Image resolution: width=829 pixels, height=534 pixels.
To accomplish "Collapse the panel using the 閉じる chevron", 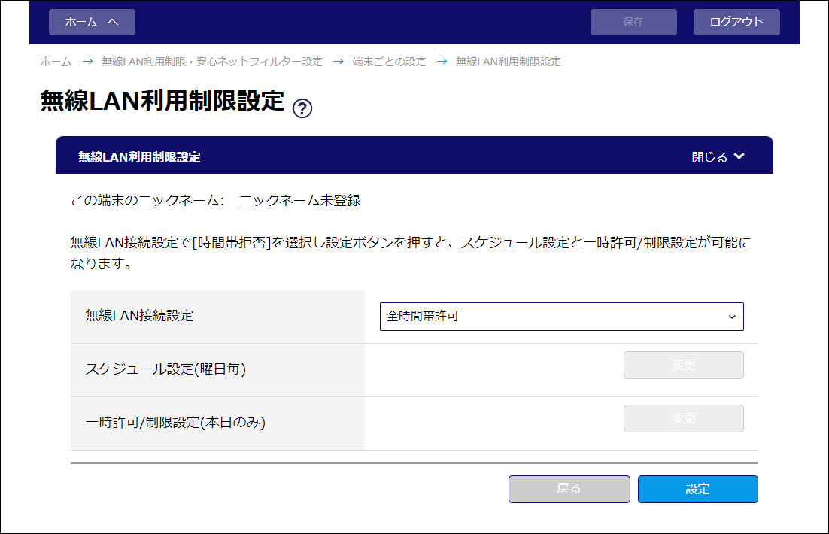I will click(718, 156).
